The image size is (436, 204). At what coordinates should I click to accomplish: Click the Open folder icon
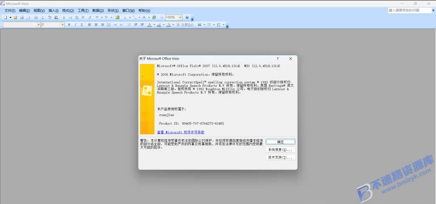tap(15, 17)
